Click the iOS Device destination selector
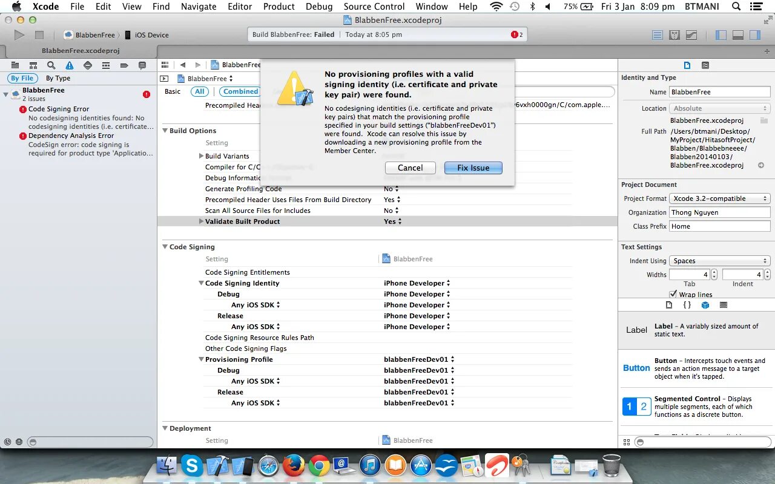 (x=146, y=35)
